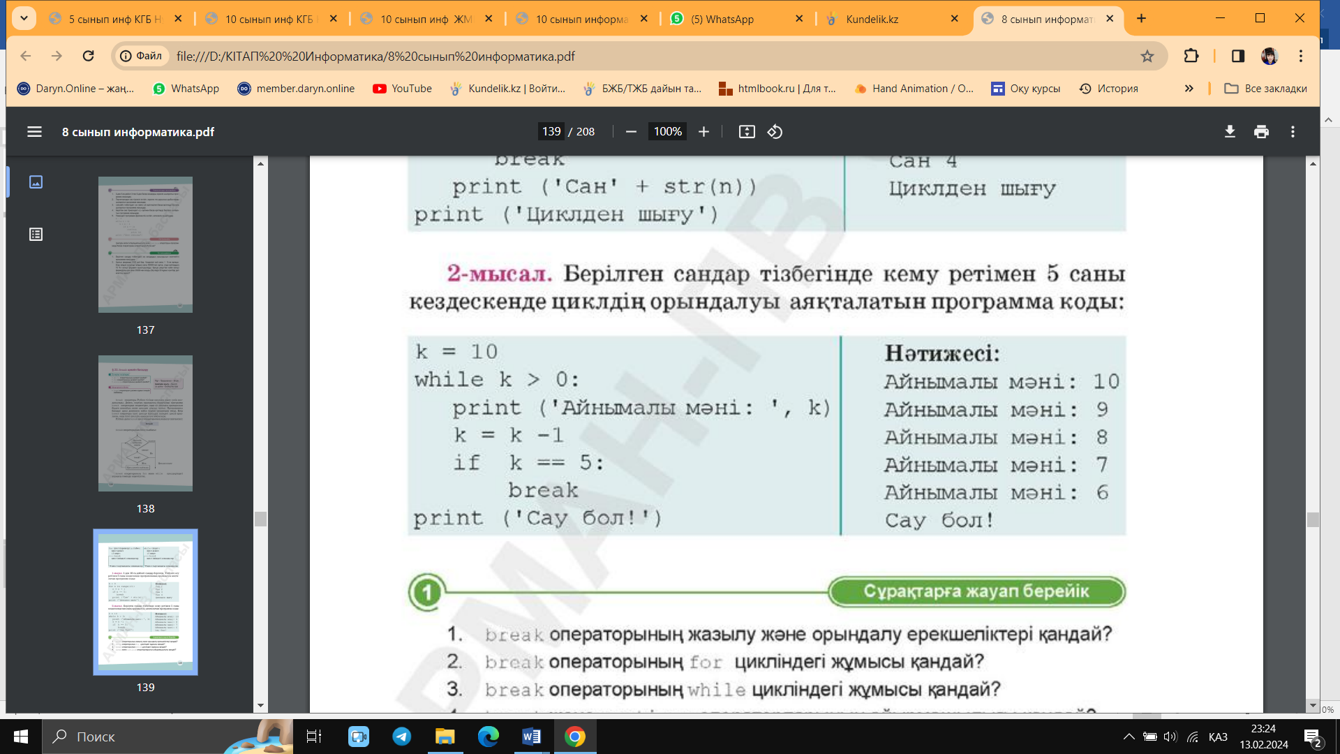
Task: Rotate the PDF page counterclockwise
Action: pyautogui.click(x=775, y=131)
